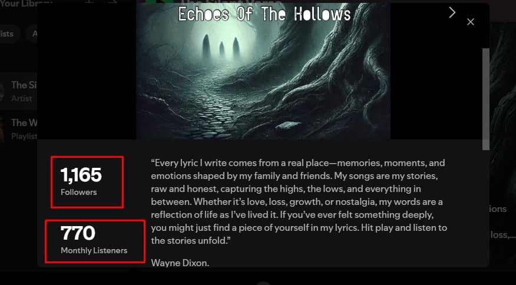Viewport: 516px width, 285px height.
Task: Click the truncated 'loss,…' about card text
Action: pos(502,234)
